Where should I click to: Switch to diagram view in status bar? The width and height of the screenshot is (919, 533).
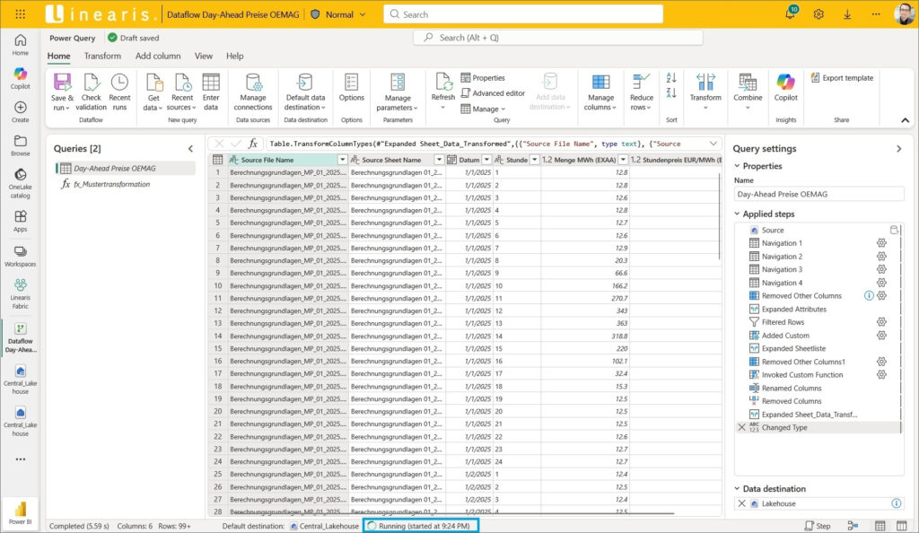(x=853, y=526)
